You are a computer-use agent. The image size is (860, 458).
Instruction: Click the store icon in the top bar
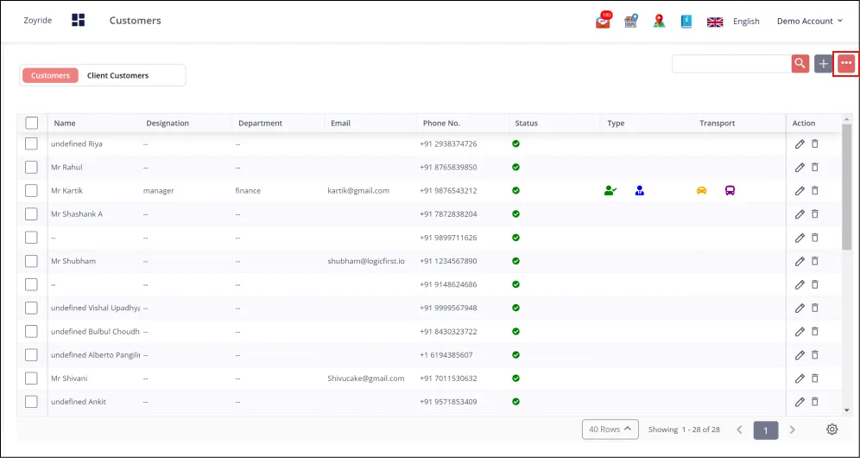point(631,21)
